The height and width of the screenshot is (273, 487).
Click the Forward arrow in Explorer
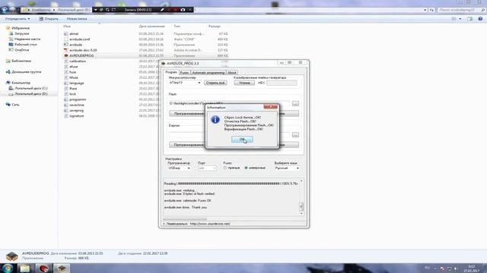coord(12,10)
